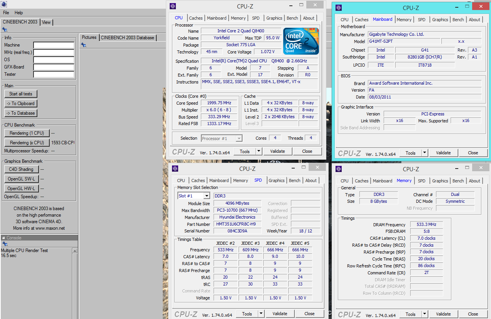Click the Machine input field

[53, 45]
